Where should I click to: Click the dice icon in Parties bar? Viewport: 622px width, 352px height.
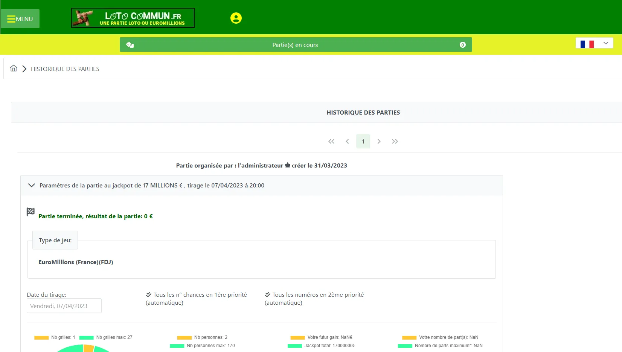[130, 45]
